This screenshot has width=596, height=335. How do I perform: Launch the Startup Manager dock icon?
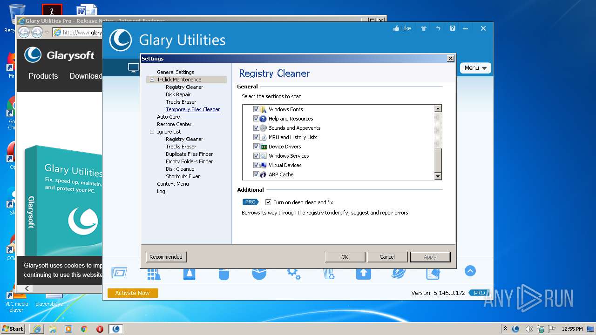coord(119,273)
